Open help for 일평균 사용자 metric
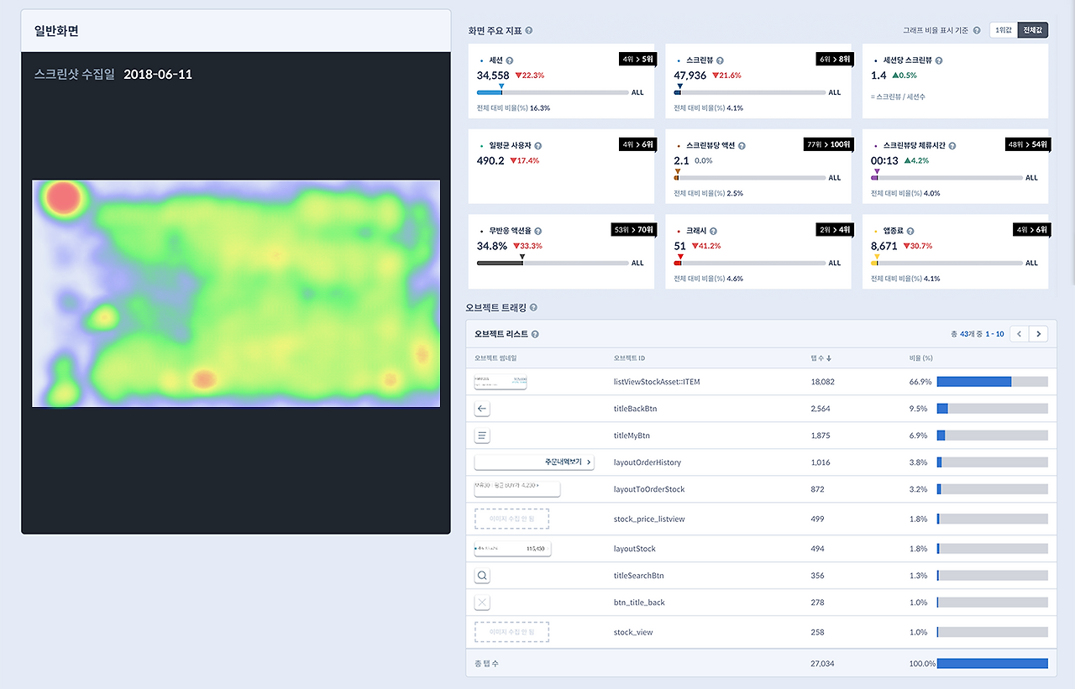 pyautogui.click(x=537, y=146)
